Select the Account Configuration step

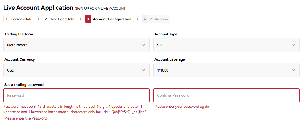[x=112, y=19]
